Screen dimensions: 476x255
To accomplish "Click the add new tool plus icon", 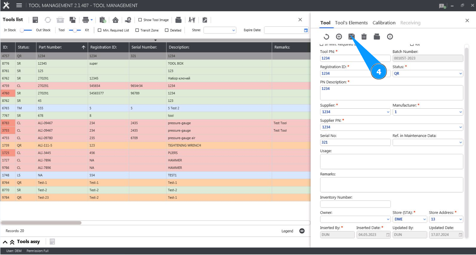I will click(x=339, y=37).
